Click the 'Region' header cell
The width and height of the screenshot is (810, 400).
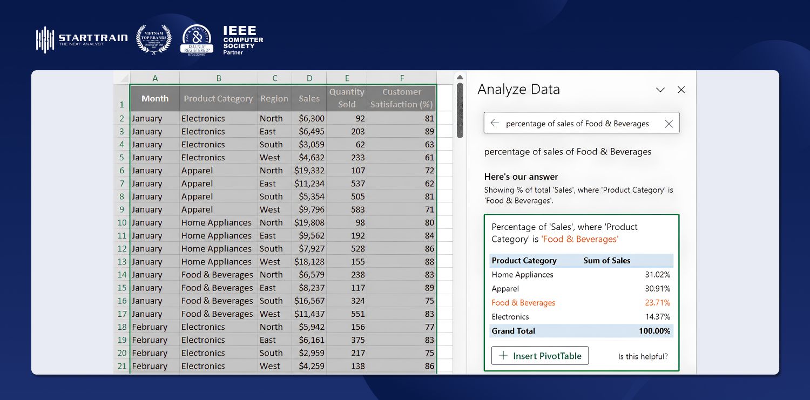click(x=274, y=98)
